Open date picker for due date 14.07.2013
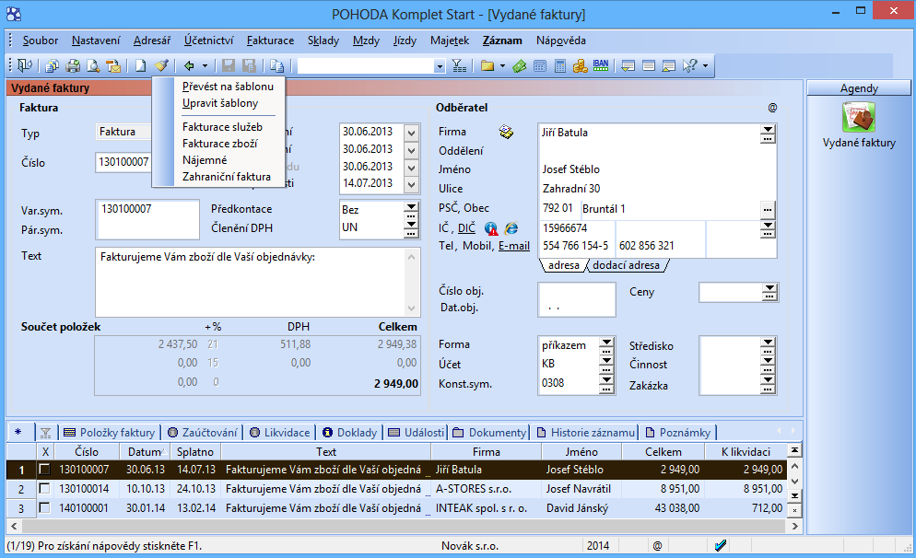This screenshot has height=558, width=916. click(411, 184)
